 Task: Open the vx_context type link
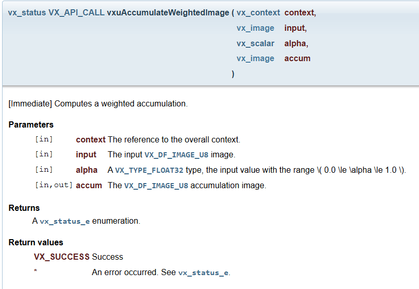(x=258, y=12)
